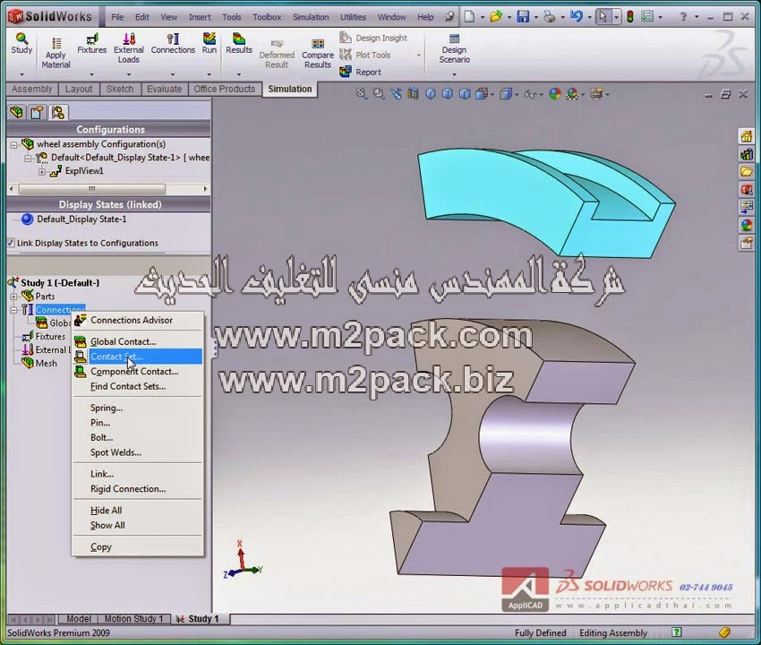
Task: Click the Save floppy disk icon
Action: coord(523,17)
